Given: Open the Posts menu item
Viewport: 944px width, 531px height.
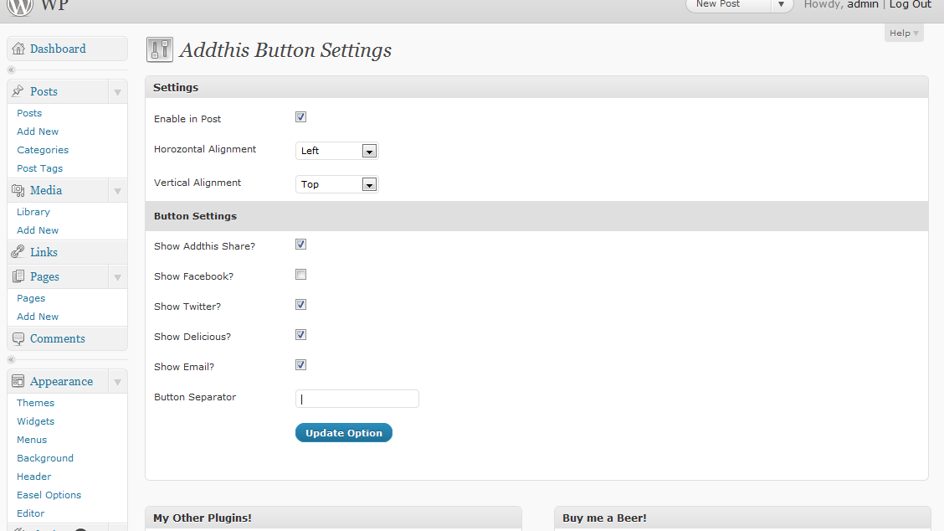Looking at the screenshot, I should click(44, 91).
